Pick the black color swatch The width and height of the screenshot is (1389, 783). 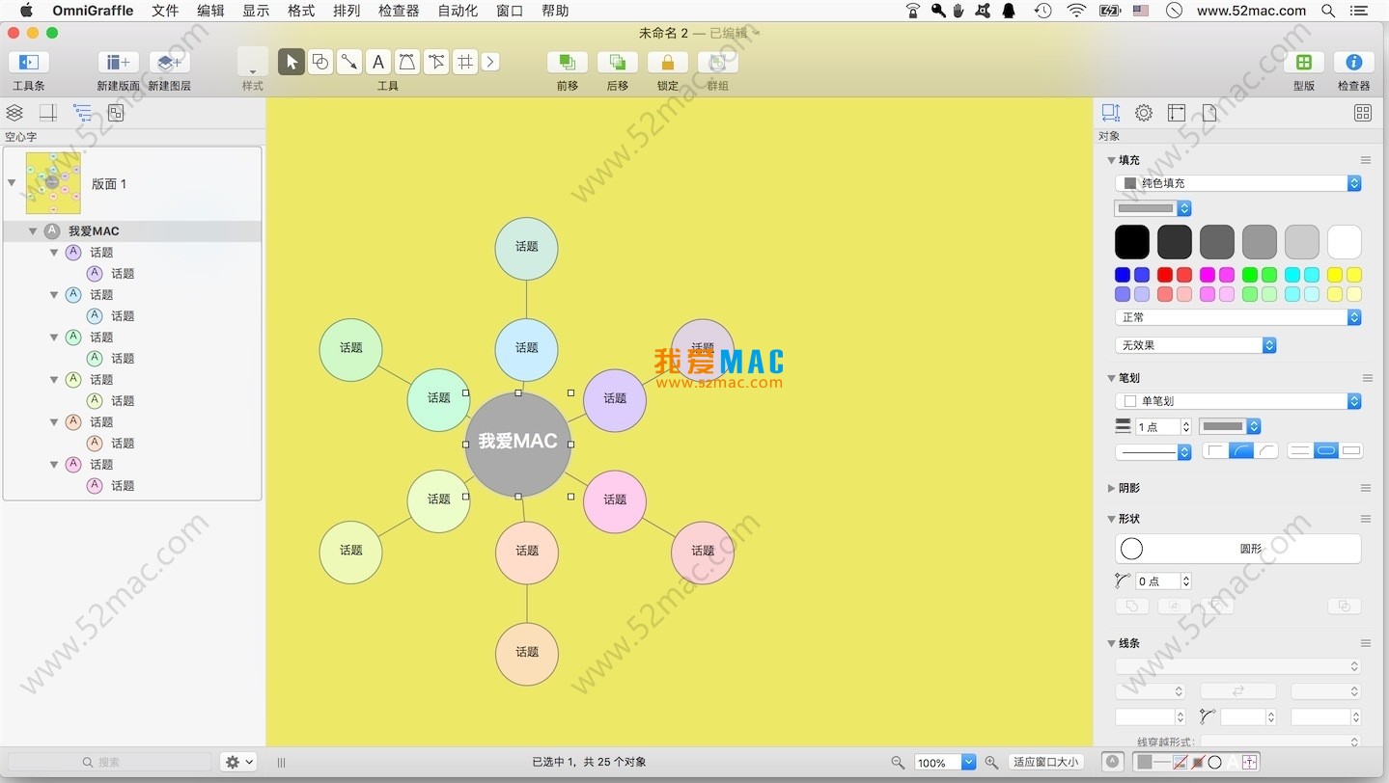[1132, 242]
